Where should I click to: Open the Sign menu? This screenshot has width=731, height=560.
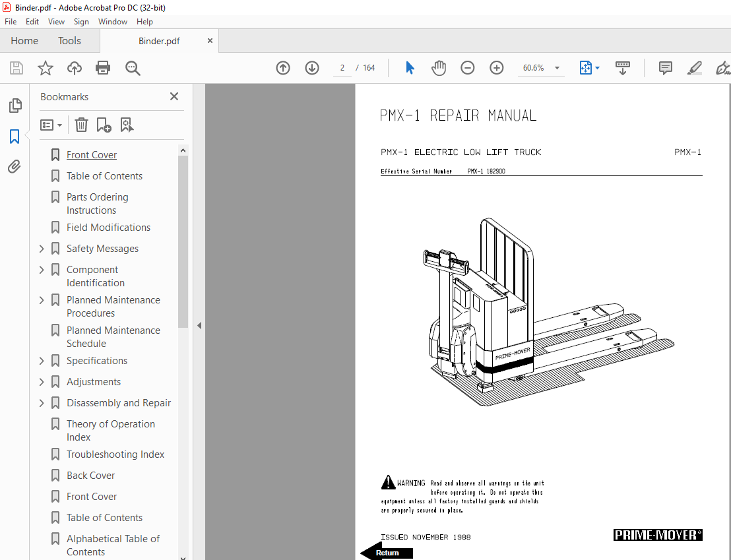pos(81,22)
